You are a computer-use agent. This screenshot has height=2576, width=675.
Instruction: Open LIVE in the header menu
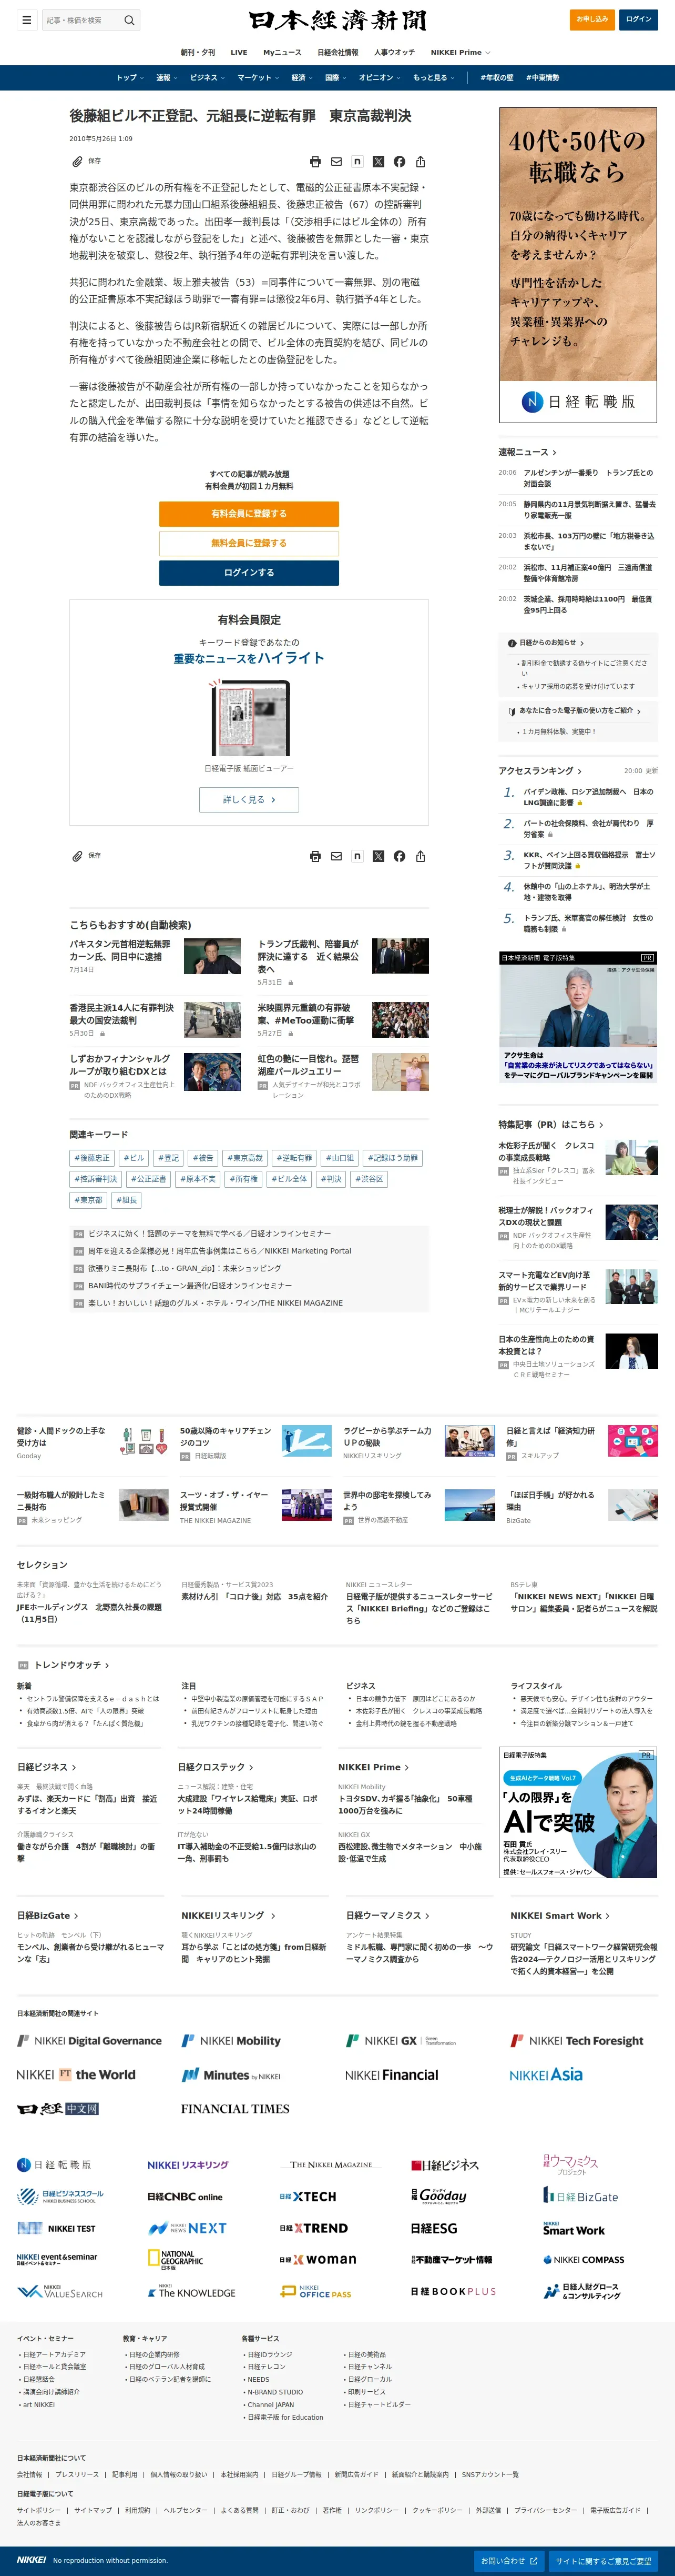coord(239,52)
